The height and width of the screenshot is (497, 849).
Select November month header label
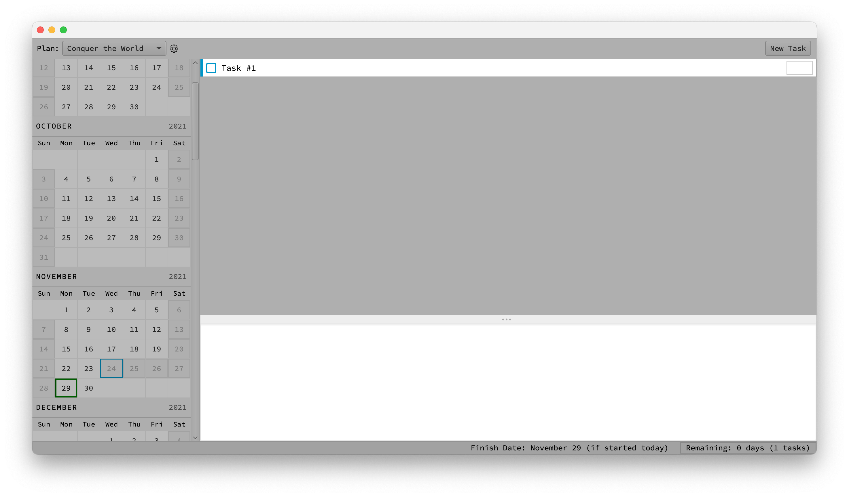[x=56, y=276]
